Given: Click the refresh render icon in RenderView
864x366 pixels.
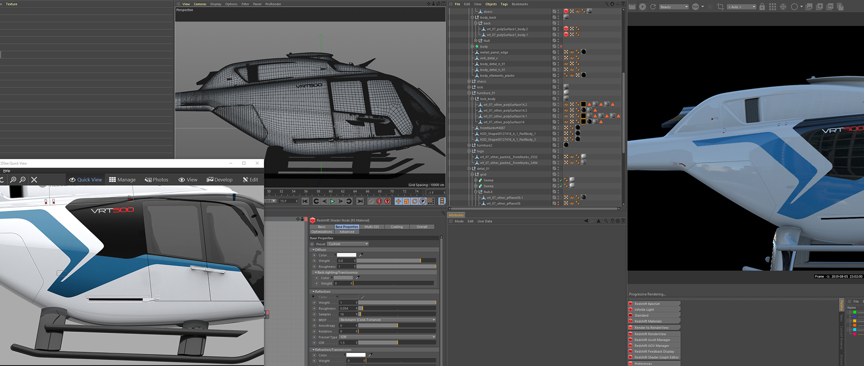Looking at the screenshot, I should [x=653, y=7].
